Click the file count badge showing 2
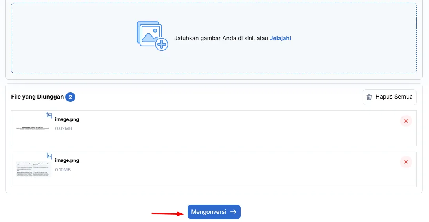Image resolution: width=429 pixels, height=222 pixels. [x=70, y=97]
